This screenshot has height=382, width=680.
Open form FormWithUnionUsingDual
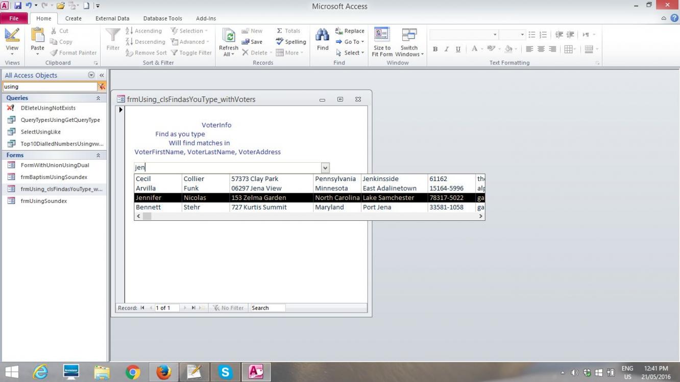[x=54, y=165]
